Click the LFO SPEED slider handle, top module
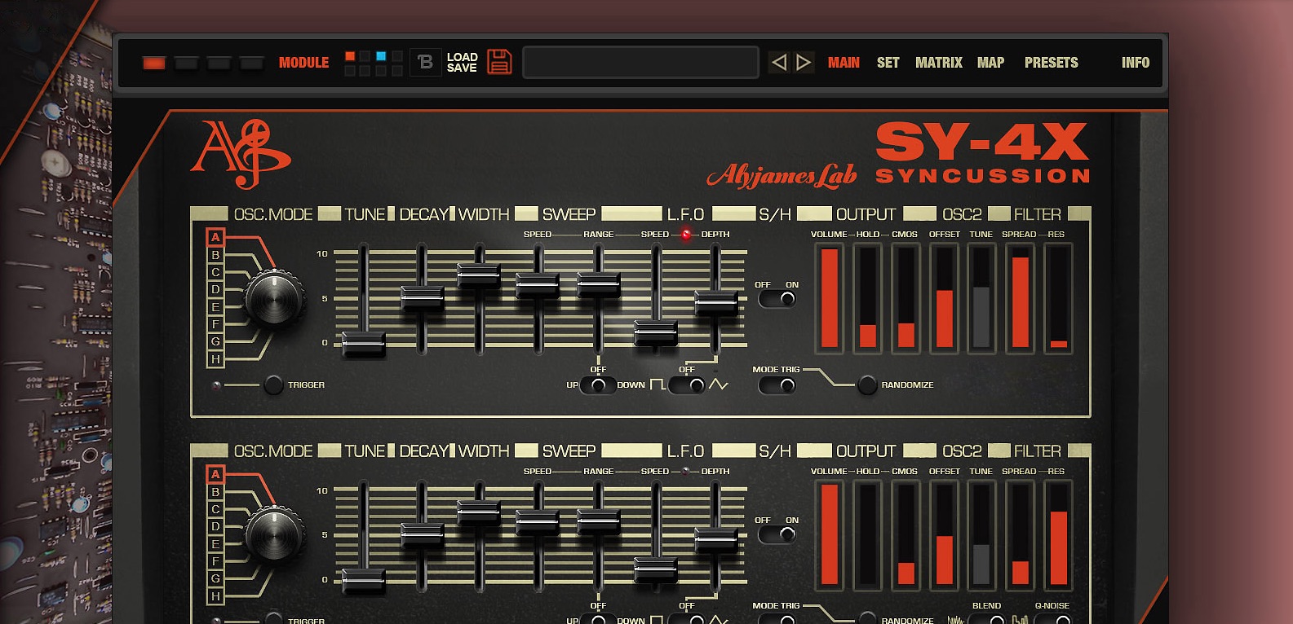Image resolution: width=1293 pixels, height=624 pixels. coord(656,333)
